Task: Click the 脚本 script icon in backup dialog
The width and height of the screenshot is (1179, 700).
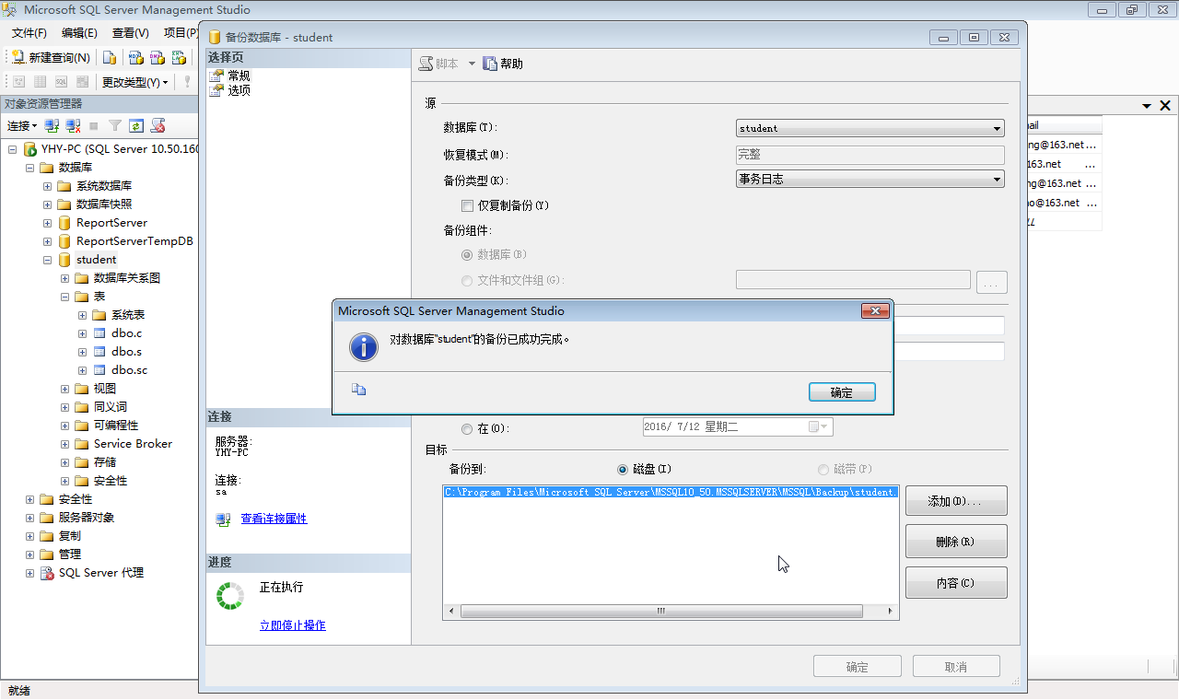Action: (x=426, y=64)
